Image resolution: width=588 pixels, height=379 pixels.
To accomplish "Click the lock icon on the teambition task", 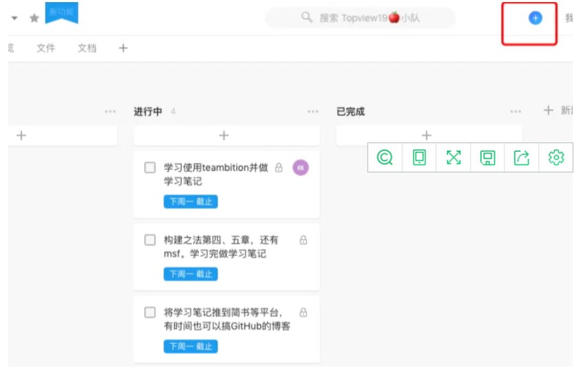I will (279, 167).
